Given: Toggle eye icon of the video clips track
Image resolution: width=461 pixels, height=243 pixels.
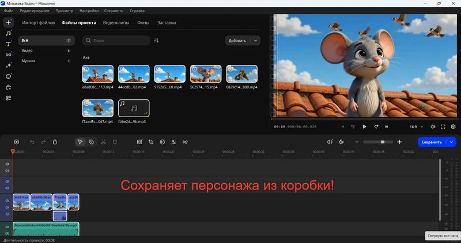Looking at the screenshot, I should (x=7, y=201).
